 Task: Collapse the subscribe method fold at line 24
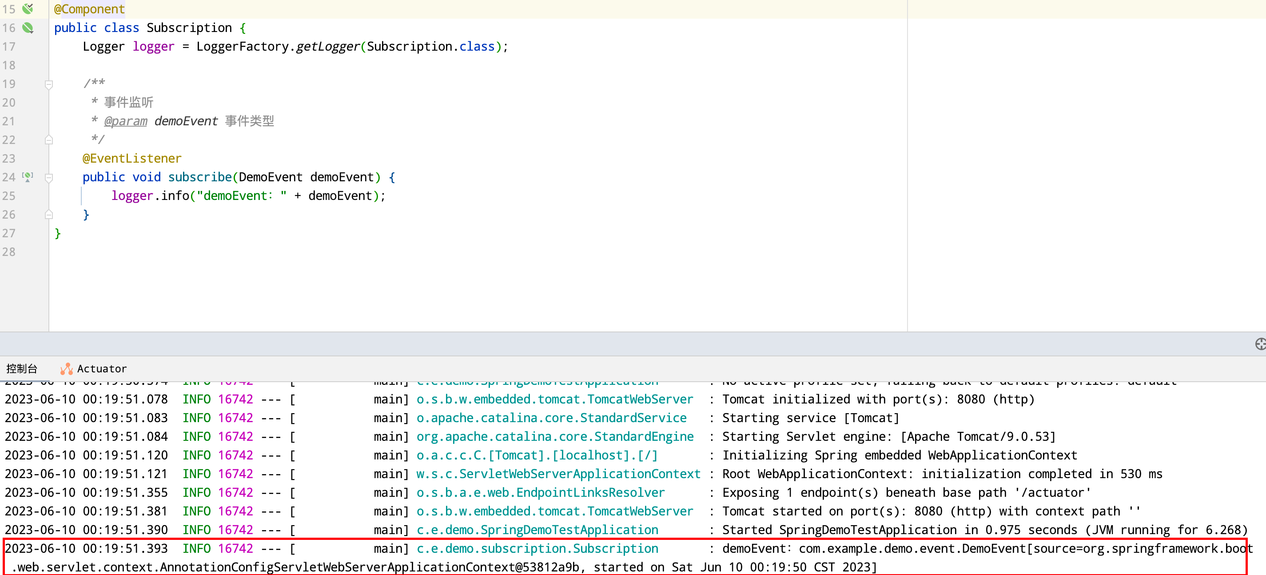coord(49,177)
